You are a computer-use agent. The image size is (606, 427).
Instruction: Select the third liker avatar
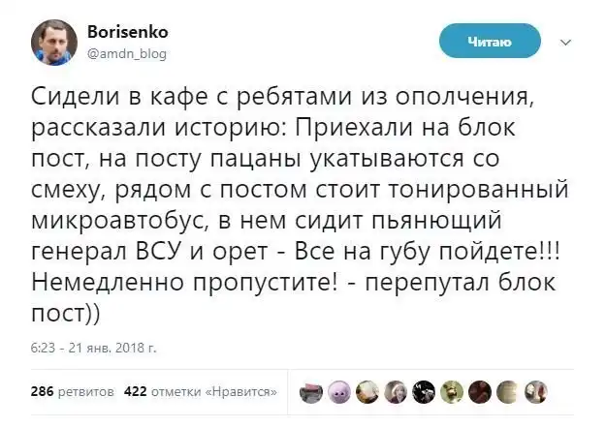point(368,392)
